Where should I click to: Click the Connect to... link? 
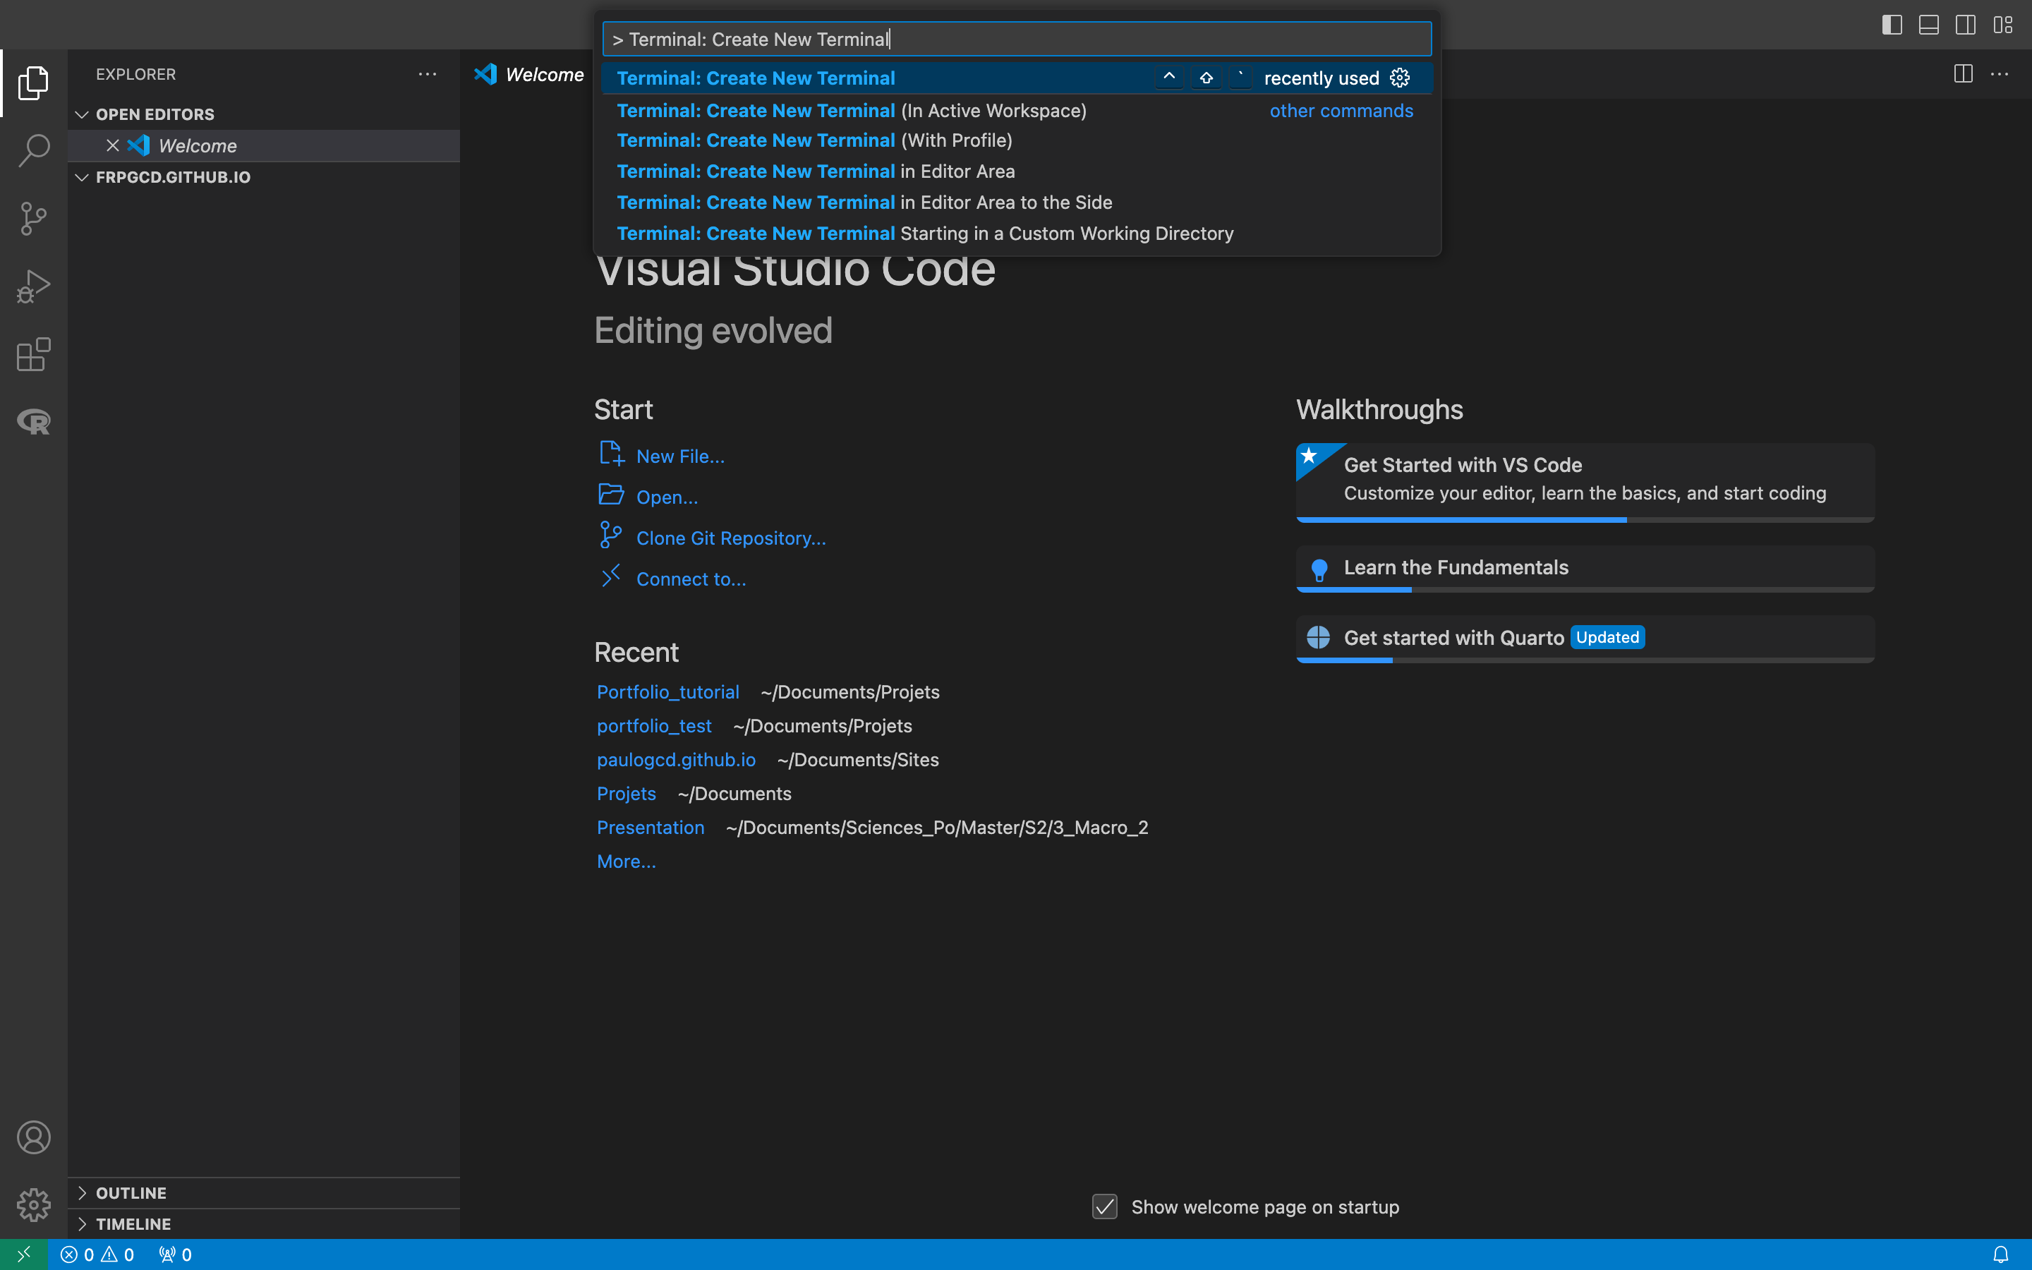[x=691, y=579]
